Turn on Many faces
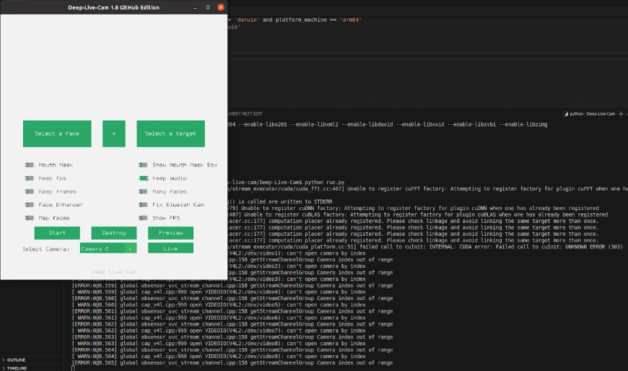The width and height of the screenshot is (628, 371). [144, 191]
